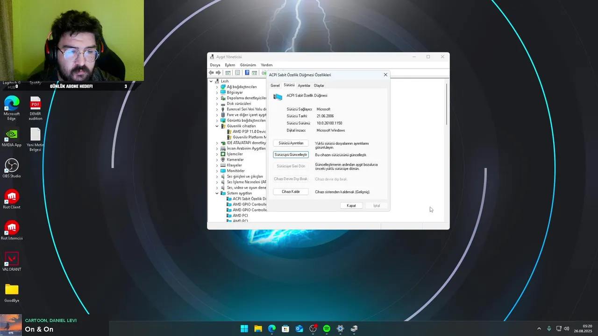
Task: Open File Explorer from taskbar
Action: point(258,329)
